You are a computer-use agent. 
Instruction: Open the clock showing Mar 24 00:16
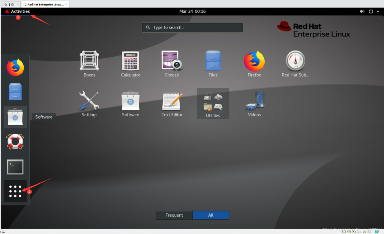coord(193,11)
